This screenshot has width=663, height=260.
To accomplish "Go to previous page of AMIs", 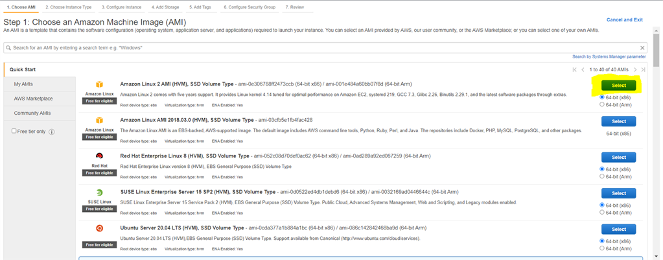I will pos(583,69).
